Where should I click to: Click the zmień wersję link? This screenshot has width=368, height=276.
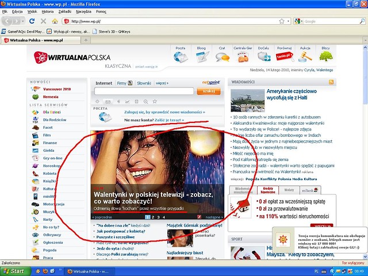146,67
